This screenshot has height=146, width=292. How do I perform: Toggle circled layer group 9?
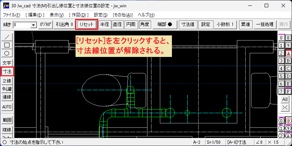tap(288, 128)
